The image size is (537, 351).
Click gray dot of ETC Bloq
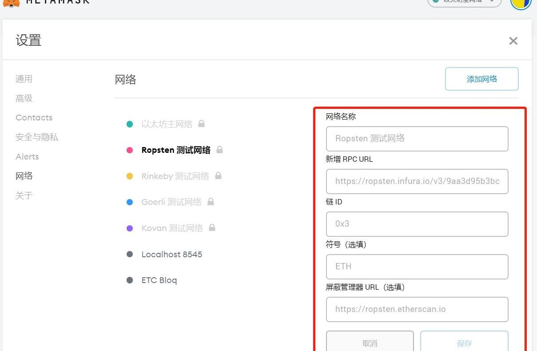130,280
